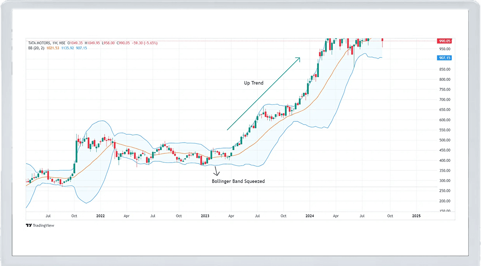Click the 2025 label on time axis
The height and width of the screenshot is (266, 481).
[416, 215]
